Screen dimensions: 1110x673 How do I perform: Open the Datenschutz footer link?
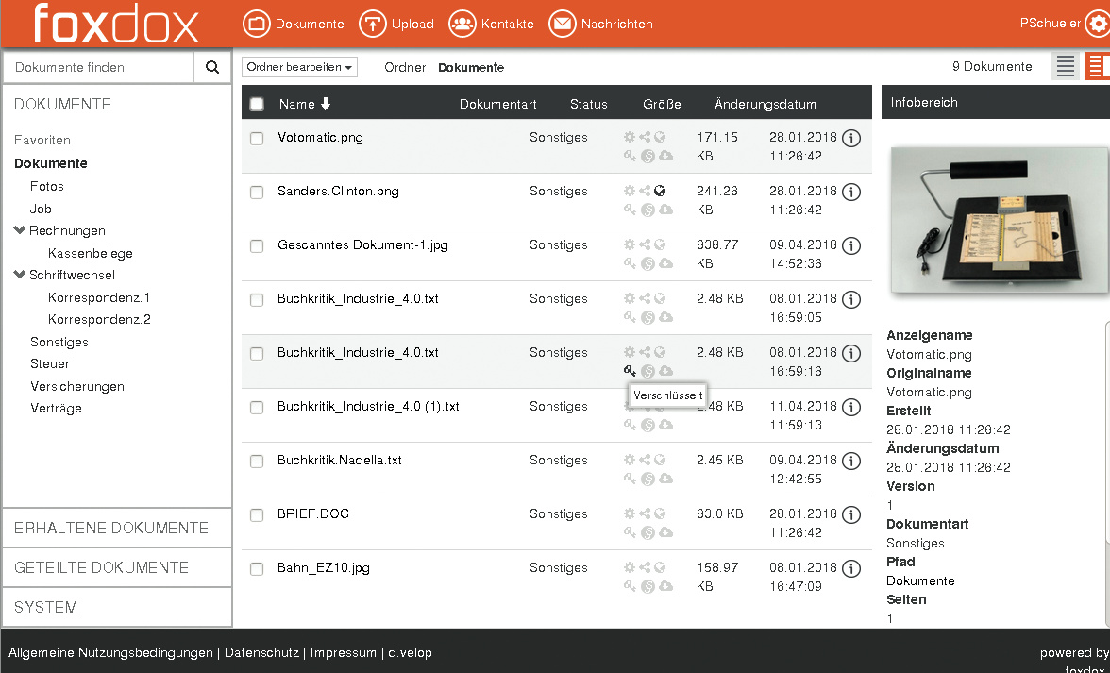[263, 652]
